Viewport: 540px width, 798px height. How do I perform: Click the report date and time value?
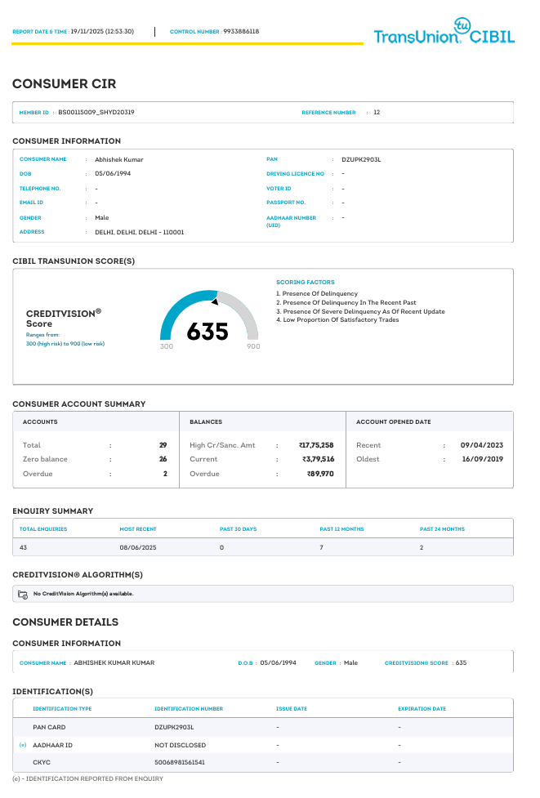(102, 32)
